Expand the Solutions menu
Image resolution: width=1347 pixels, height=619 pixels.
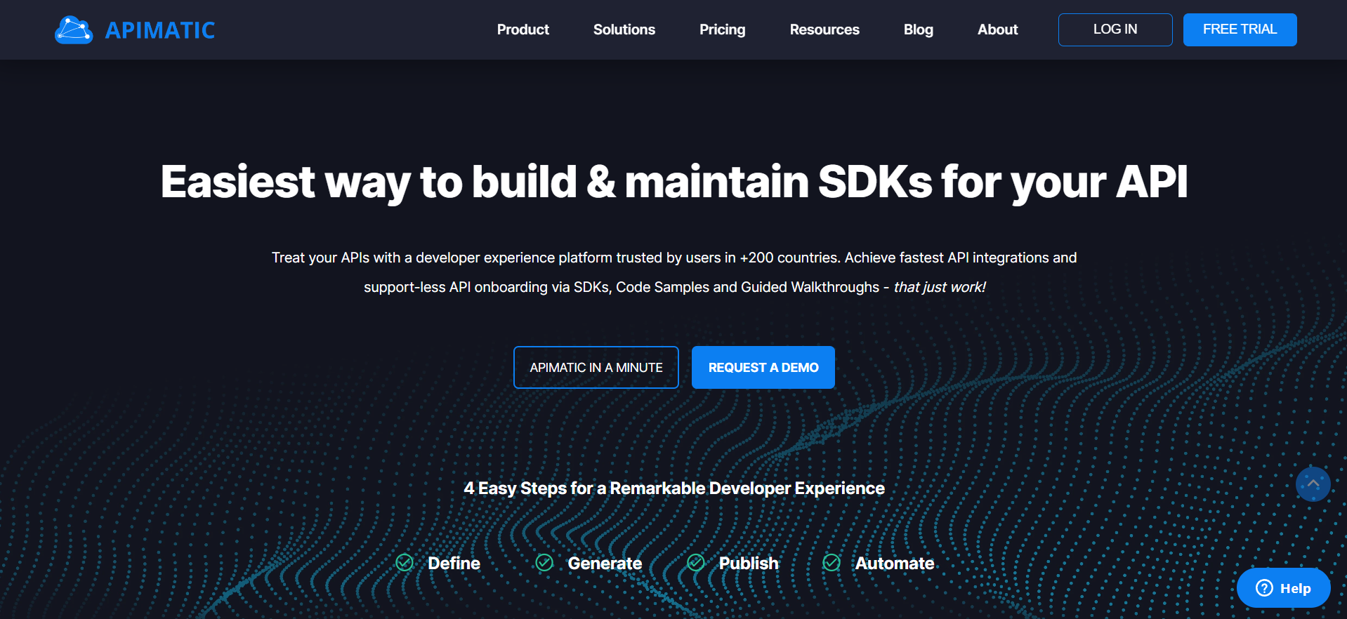point(624,29)
